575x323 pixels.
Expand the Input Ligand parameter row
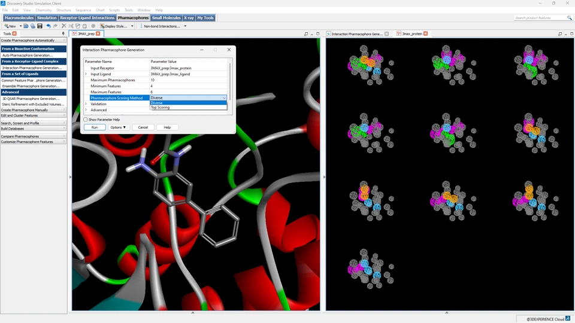[86, 74]
